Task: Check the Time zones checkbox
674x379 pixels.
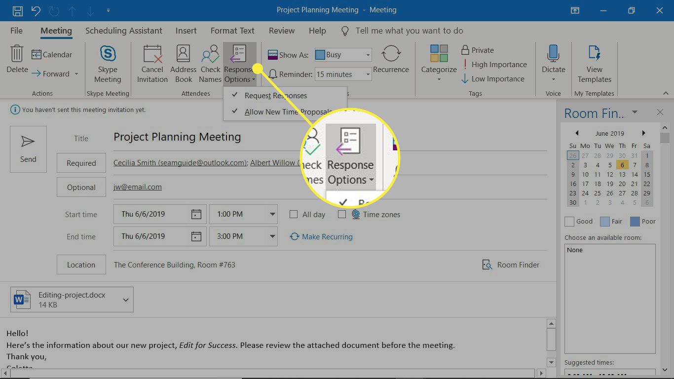Action: click(x=342, y=214)
